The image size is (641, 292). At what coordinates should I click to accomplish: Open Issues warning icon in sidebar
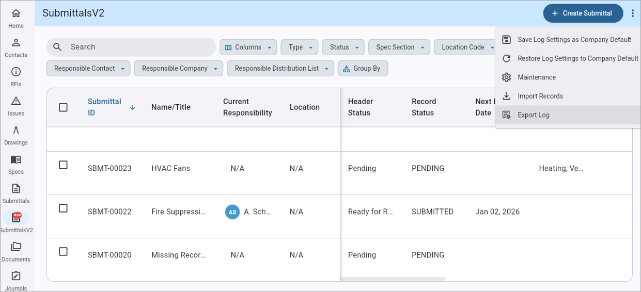(16, 101)
